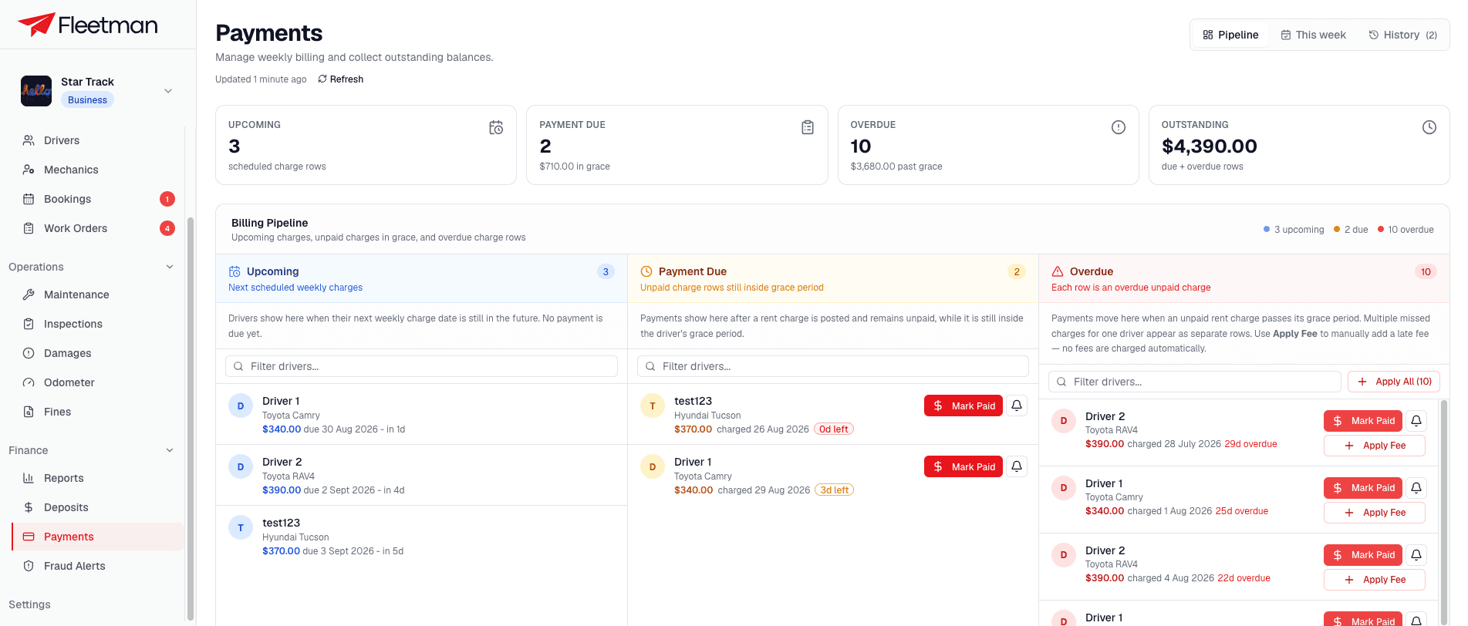Click the Bookings red badge 1
The image size is (1468, 626).
(x=167, y=199)
